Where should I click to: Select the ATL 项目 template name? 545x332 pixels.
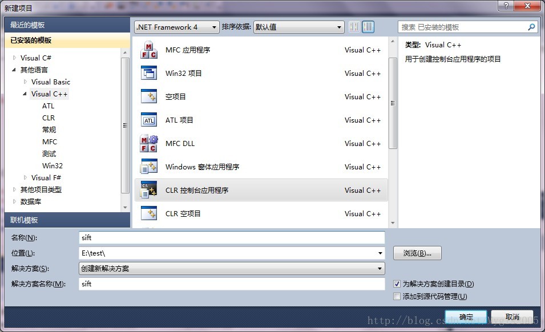pos(179,120)
